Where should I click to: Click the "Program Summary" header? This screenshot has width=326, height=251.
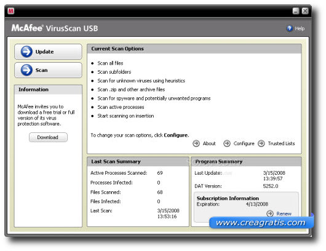219,161
